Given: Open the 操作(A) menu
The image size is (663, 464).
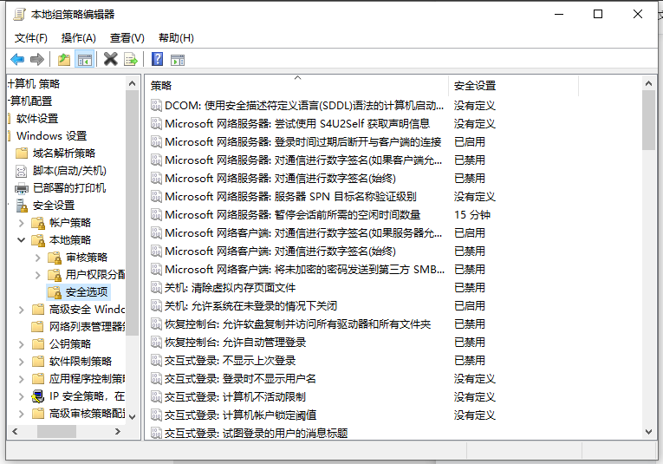Looking at the screenshot, I should (x=78, y=38).
